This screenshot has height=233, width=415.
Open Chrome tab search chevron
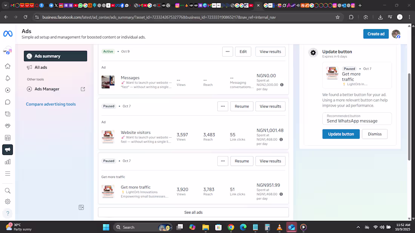pos(5,5)
